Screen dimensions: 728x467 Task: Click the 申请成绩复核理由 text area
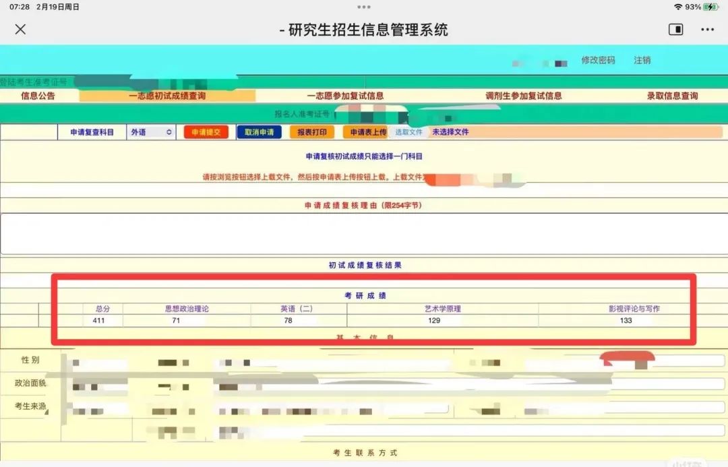tap(364, 233)
